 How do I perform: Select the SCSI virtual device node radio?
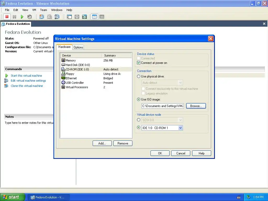tap(138, 120)
